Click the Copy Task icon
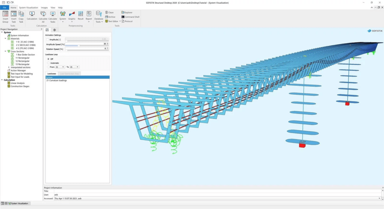This screenshot has height=209, width=384. (x=21, y=17)
